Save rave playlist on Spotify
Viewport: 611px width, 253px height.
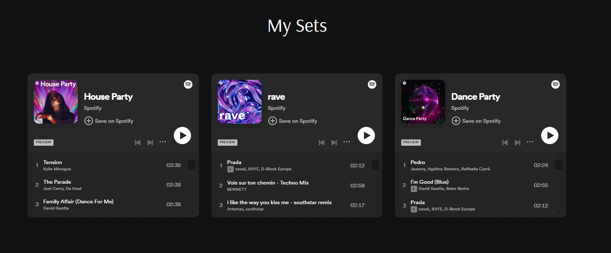293,121
